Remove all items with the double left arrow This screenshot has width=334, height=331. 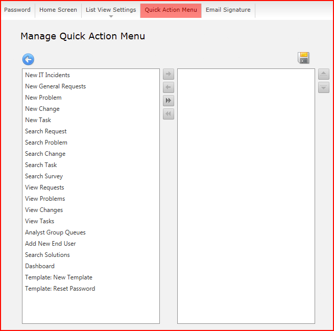click(169, 114)
